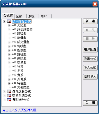The width and height of the screenshot is (99, 114).
Task: Expand the 交易型 node
Action: click(9, 63)
